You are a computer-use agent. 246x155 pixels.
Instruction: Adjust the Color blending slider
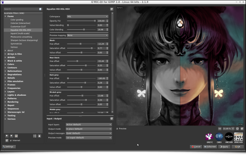(x=81, y=30)
